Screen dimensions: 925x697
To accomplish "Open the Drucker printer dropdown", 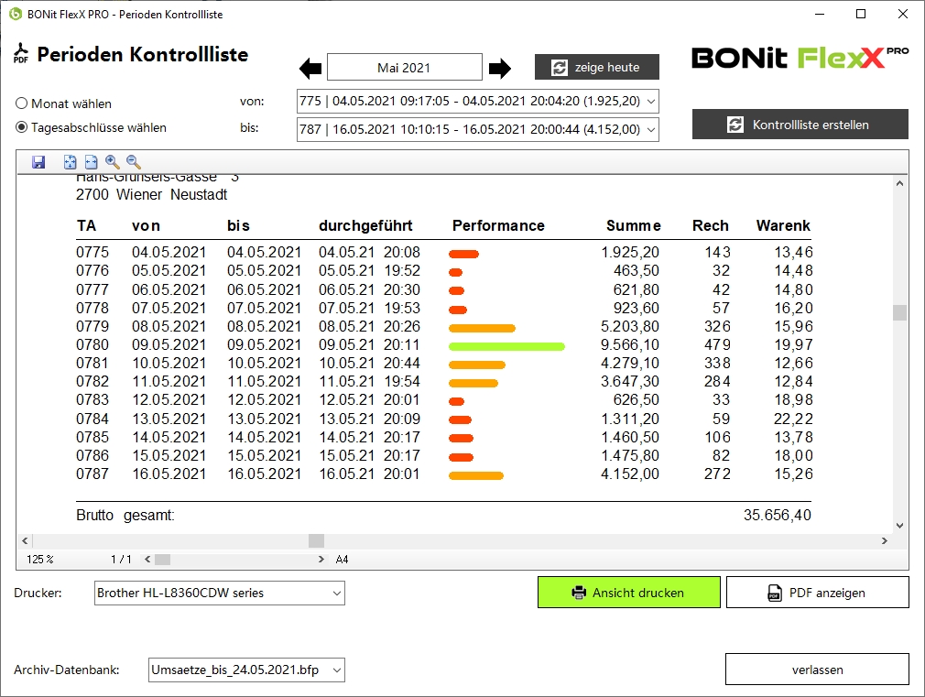I will point(220,594).
